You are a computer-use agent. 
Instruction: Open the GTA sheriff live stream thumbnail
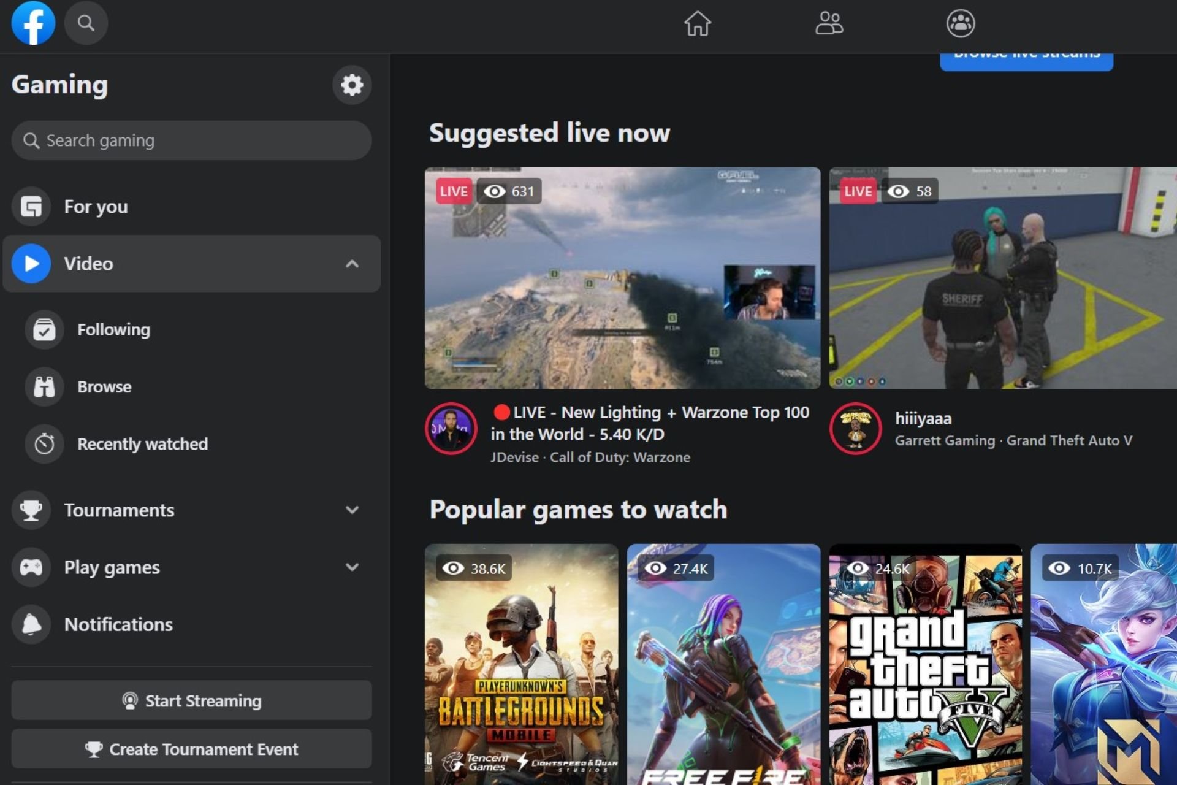tap(1003, 278)
